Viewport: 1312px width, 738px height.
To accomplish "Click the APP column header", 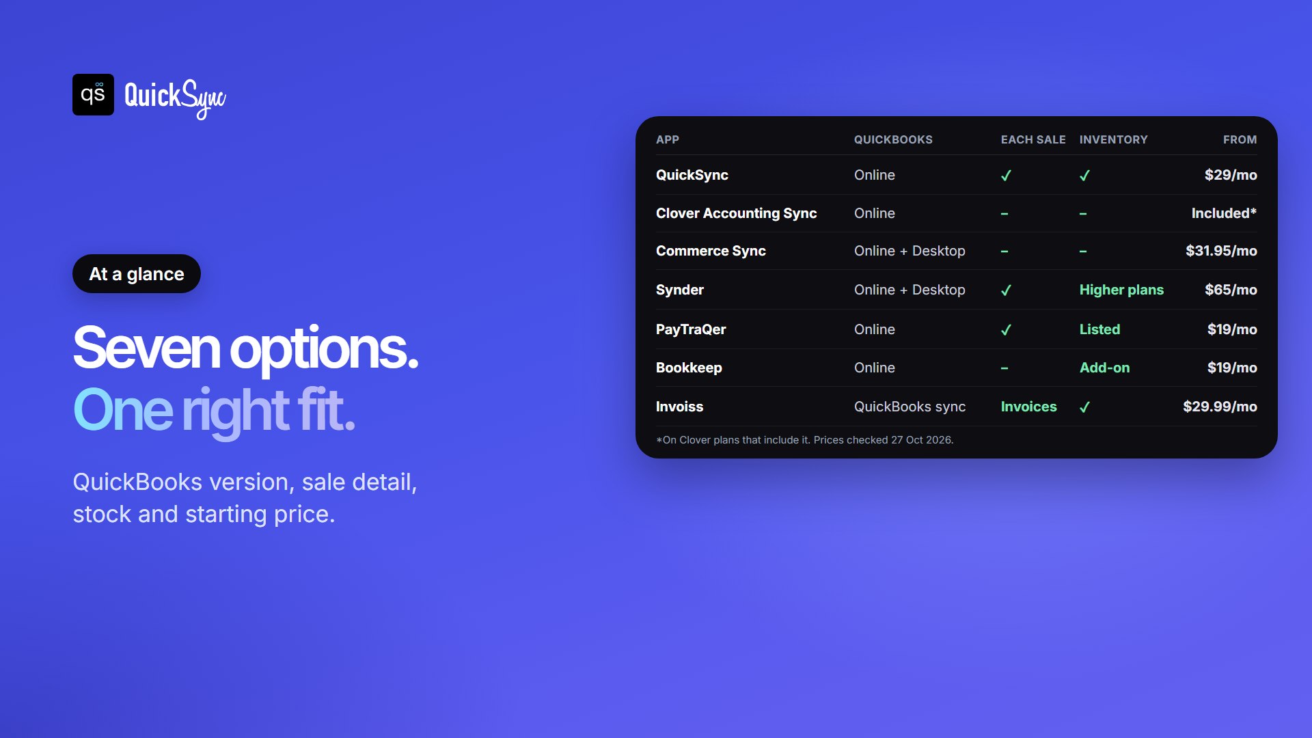I will pos(668,139).
